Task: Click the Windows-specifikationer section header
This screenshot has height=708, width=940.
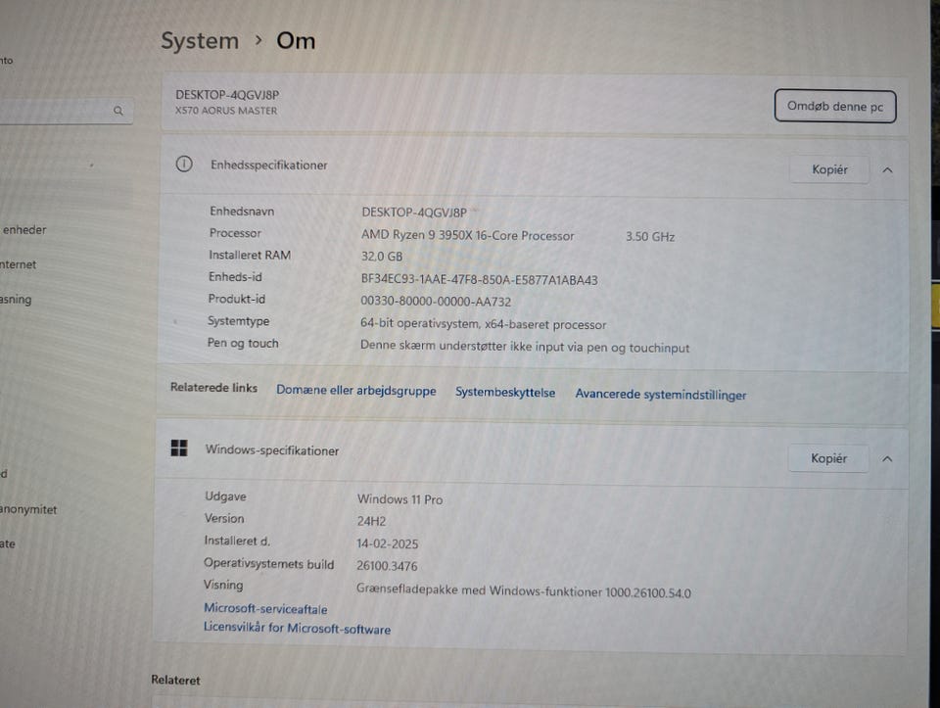Action: tap(531, 454)
